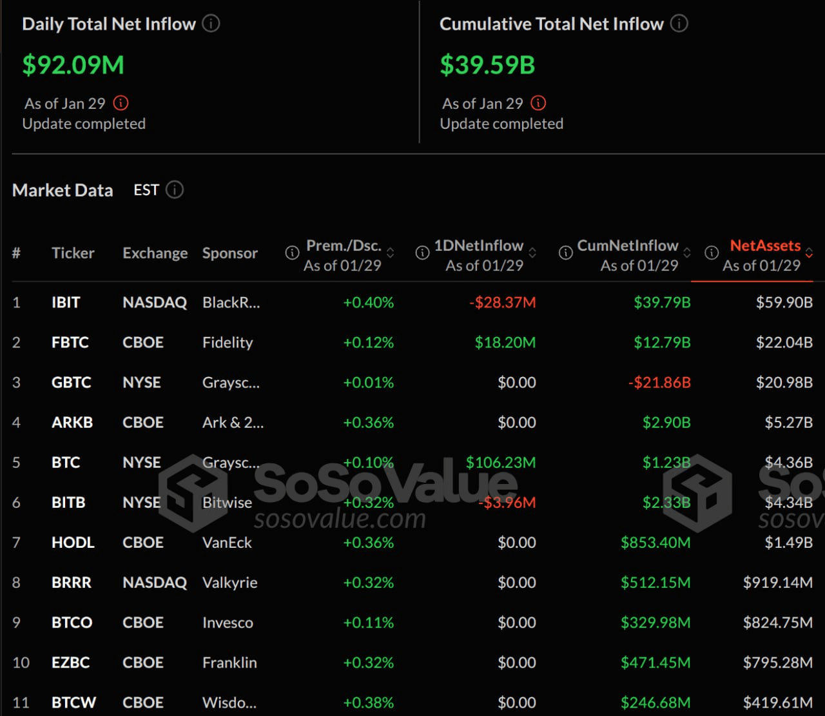The image size is (825, 716).
Task: Click BTCO's $329.98M cumulative inflow cell
Action: pos(655,622)
